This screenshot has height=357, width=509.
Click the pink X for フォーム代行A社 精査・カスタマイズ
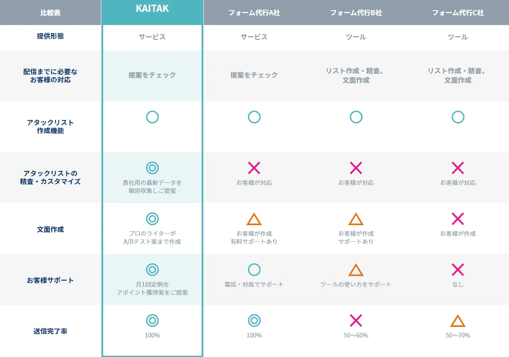(x=254, y=168)
